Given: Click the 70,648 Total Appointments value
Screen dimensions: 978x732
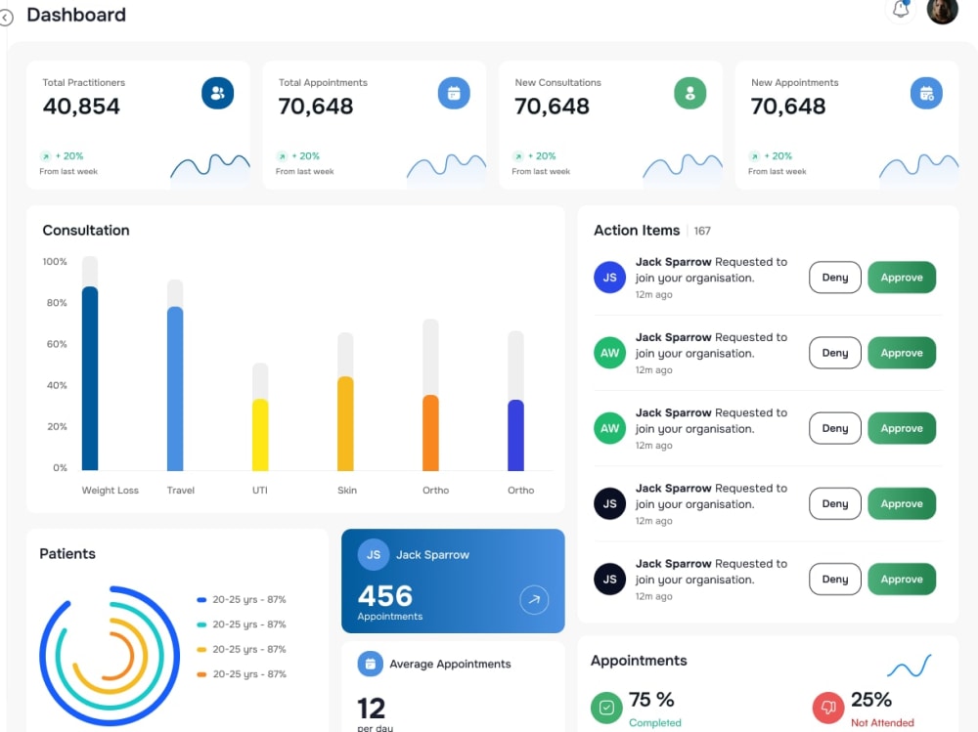Looking at the screenshot, I should click(316, 107).
